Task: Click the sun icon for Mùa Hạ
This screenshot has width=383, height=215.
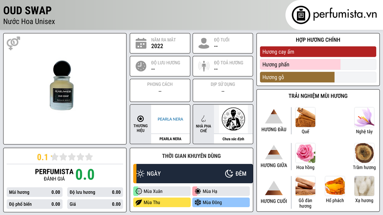Action: point(198,191)
